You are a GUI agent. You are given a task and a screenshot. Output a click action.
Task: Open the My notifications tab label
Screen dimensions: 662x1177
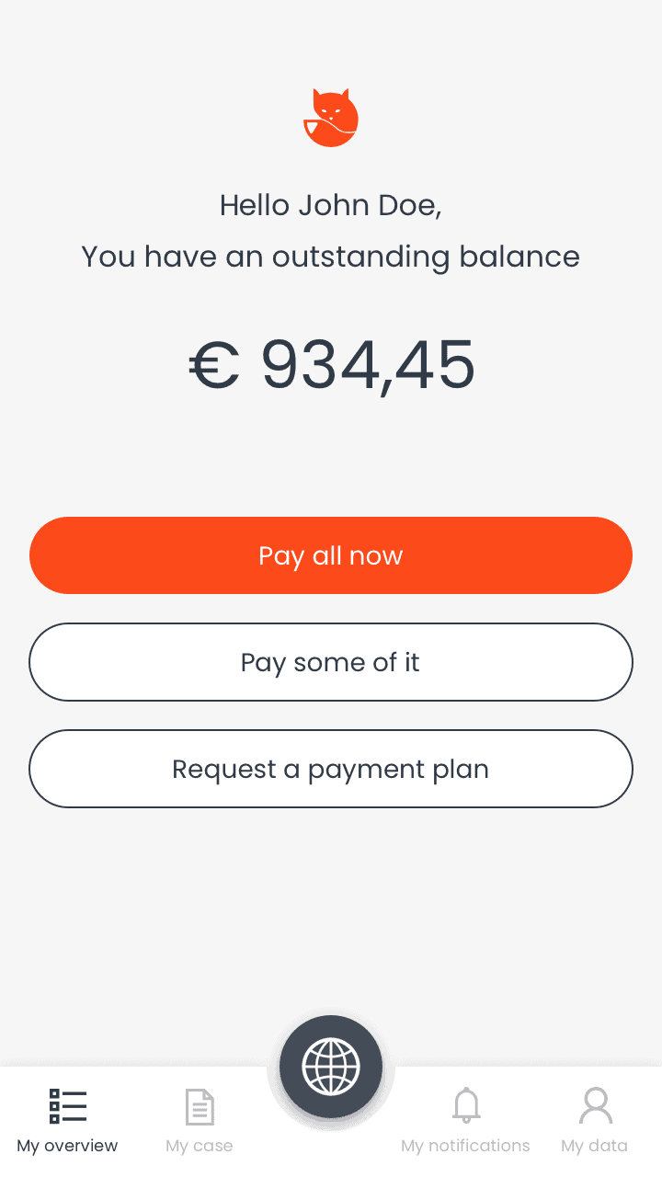point(465,1146)
